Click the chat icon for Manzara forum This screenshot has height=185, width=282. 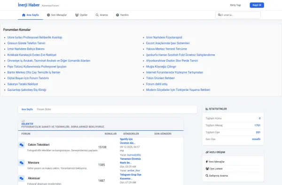tap(22, 163)
